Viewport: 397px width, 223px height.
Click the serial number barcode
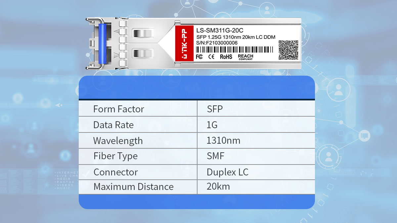(x=235, y=50)
